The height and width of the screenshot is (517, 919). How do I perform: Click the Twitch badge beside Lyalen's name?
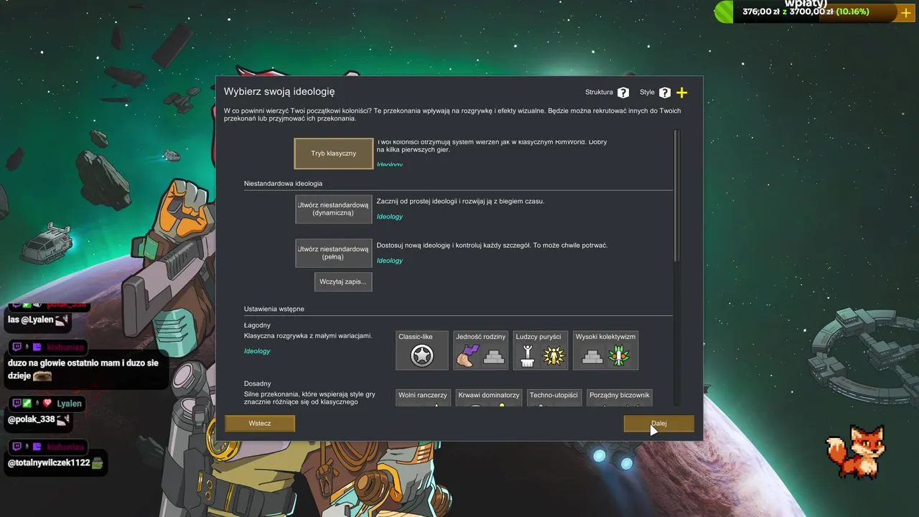point(17,404)
